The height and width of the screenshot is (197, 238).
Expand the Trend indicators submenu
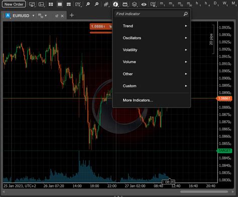point(152,26)
